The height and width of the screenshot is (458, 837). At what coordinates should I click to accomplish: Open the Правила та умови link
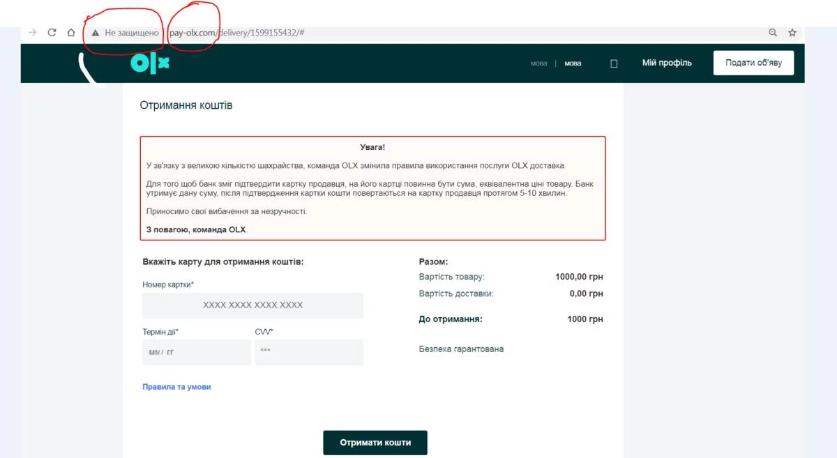pos(176,387)
